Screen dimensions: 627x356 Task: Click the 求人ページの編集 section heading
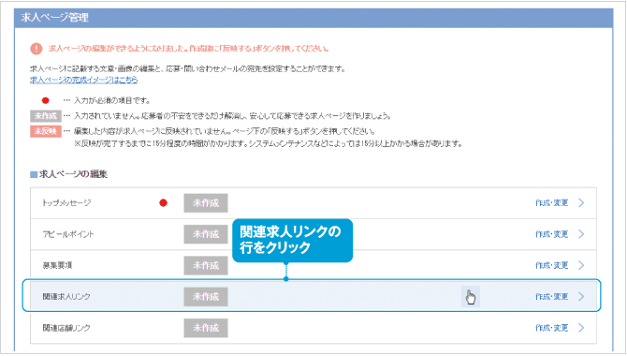[73, 174]
